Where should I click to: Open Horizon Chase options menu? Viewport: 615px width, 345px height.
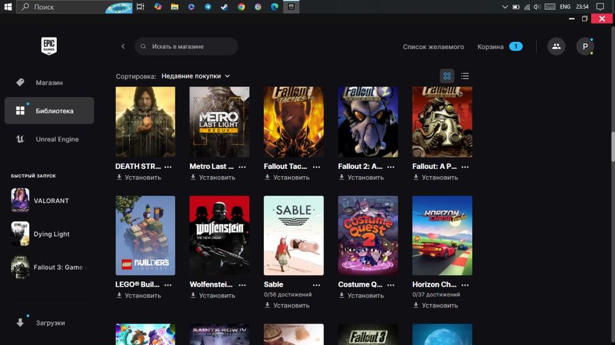pyautogui.click(x=465, y=285)
